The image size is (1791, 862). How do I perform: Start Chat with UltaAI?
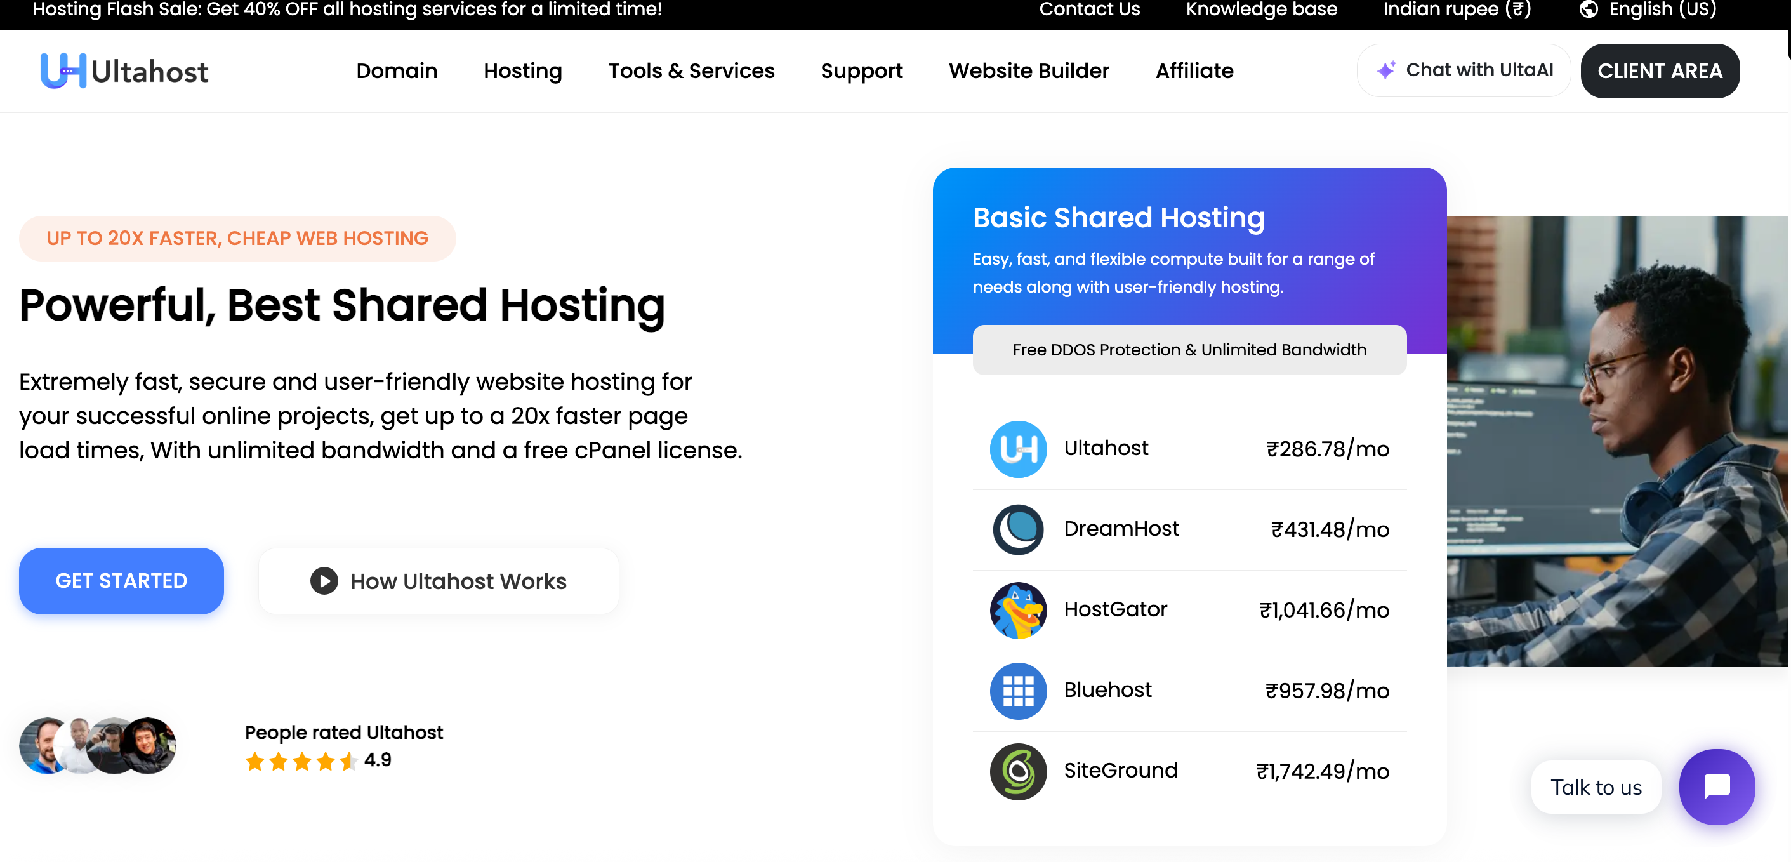(x=1464, y=70)
